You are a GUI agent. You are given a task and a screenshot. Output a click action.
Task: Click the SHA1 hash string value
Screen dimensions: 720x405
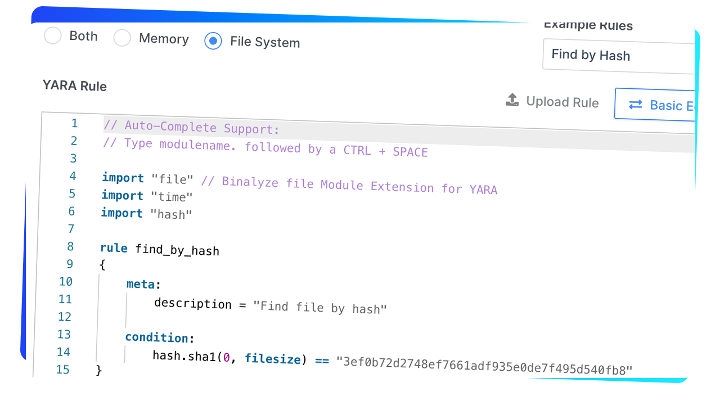coord(484,363)
